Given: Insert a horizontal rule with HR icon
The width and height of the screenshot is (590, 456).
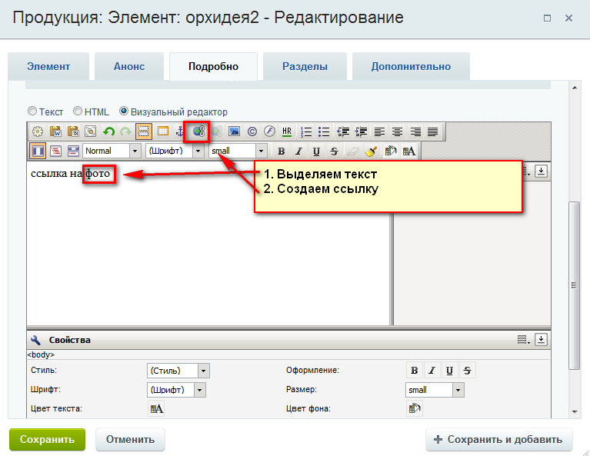Looking at the screenshot, I should [288, 131].
